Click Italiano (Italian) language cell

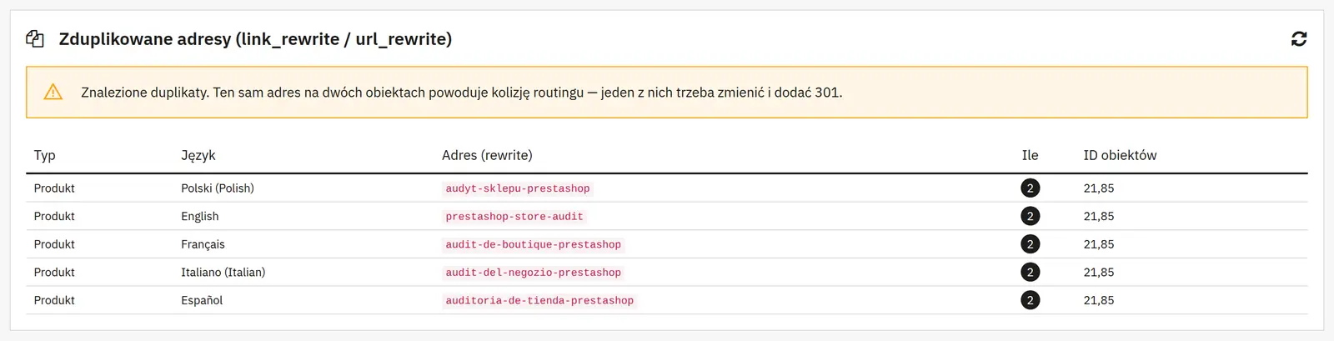coord(223,272)
